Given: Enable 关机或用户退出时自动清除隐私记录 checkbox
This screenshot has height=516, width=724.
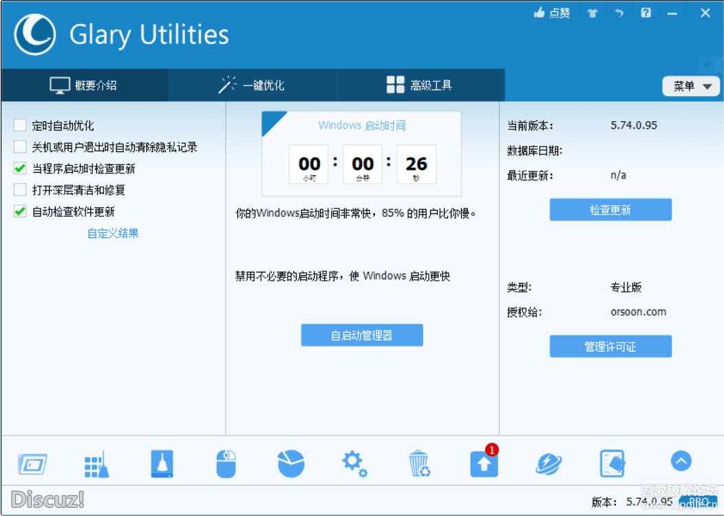Looking at the screenshot, I should [20, 147].
